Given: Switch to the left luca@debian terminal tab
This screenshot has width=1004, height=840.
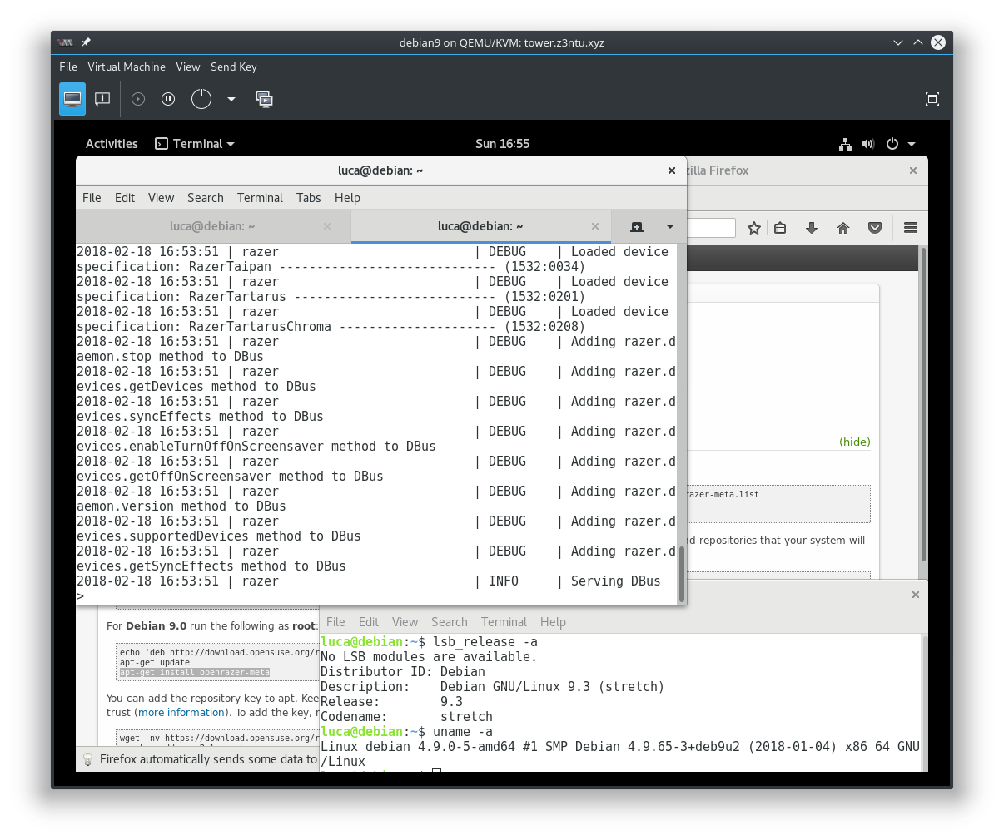Looking at the screenshot, I should point(212,225).
